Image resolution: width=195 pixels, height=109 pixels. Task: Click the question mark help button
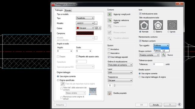(x=170, y=105)
